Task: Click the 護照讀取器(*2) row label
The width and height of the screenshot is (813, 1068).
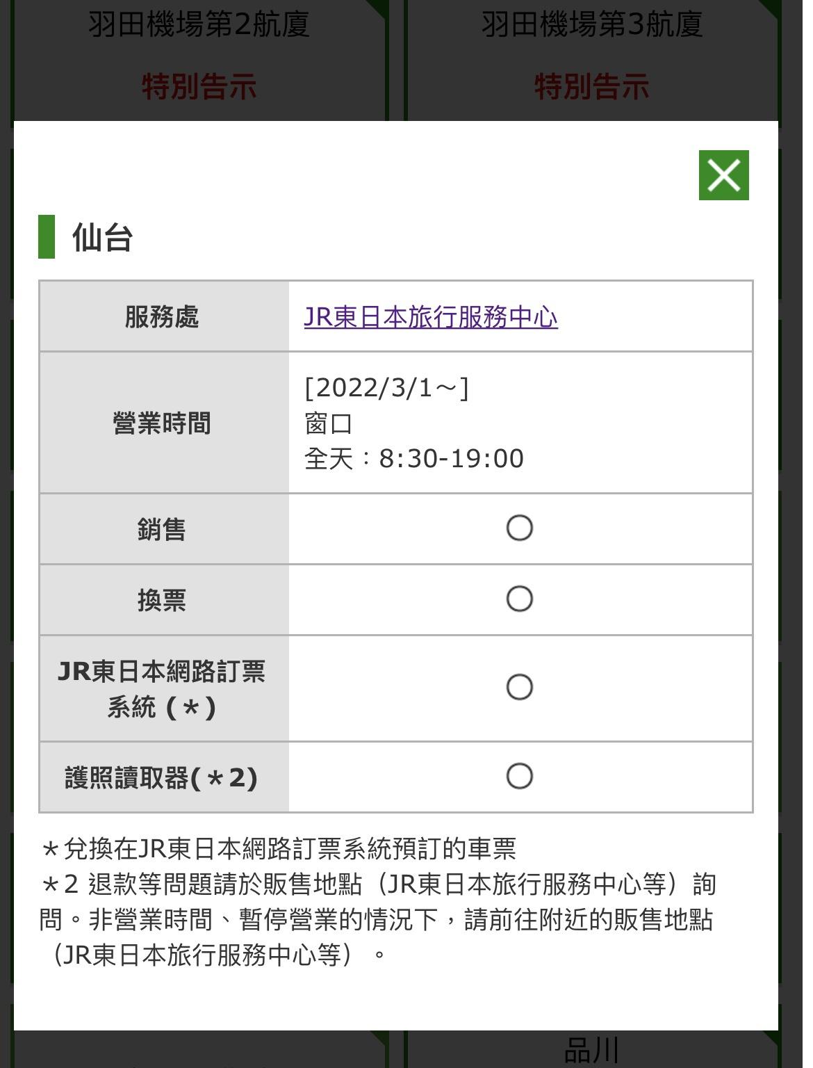Action: coord(162,777)
